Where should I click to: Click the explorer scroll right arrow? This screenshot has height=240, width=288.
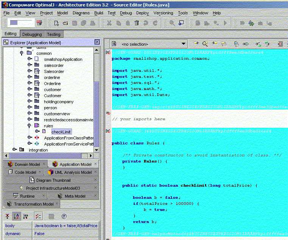(x=90, y=156)
